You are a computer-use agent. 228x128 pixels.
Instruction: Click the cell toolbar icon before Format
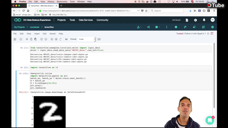pyautogui.click(x=67, y=39)
